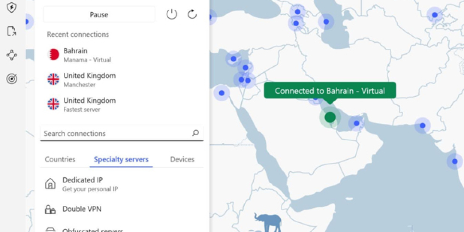Screen dimensions: 464x232
Task: Reconnect to Bahrain Manama Virtual
Action: point(87,55)
